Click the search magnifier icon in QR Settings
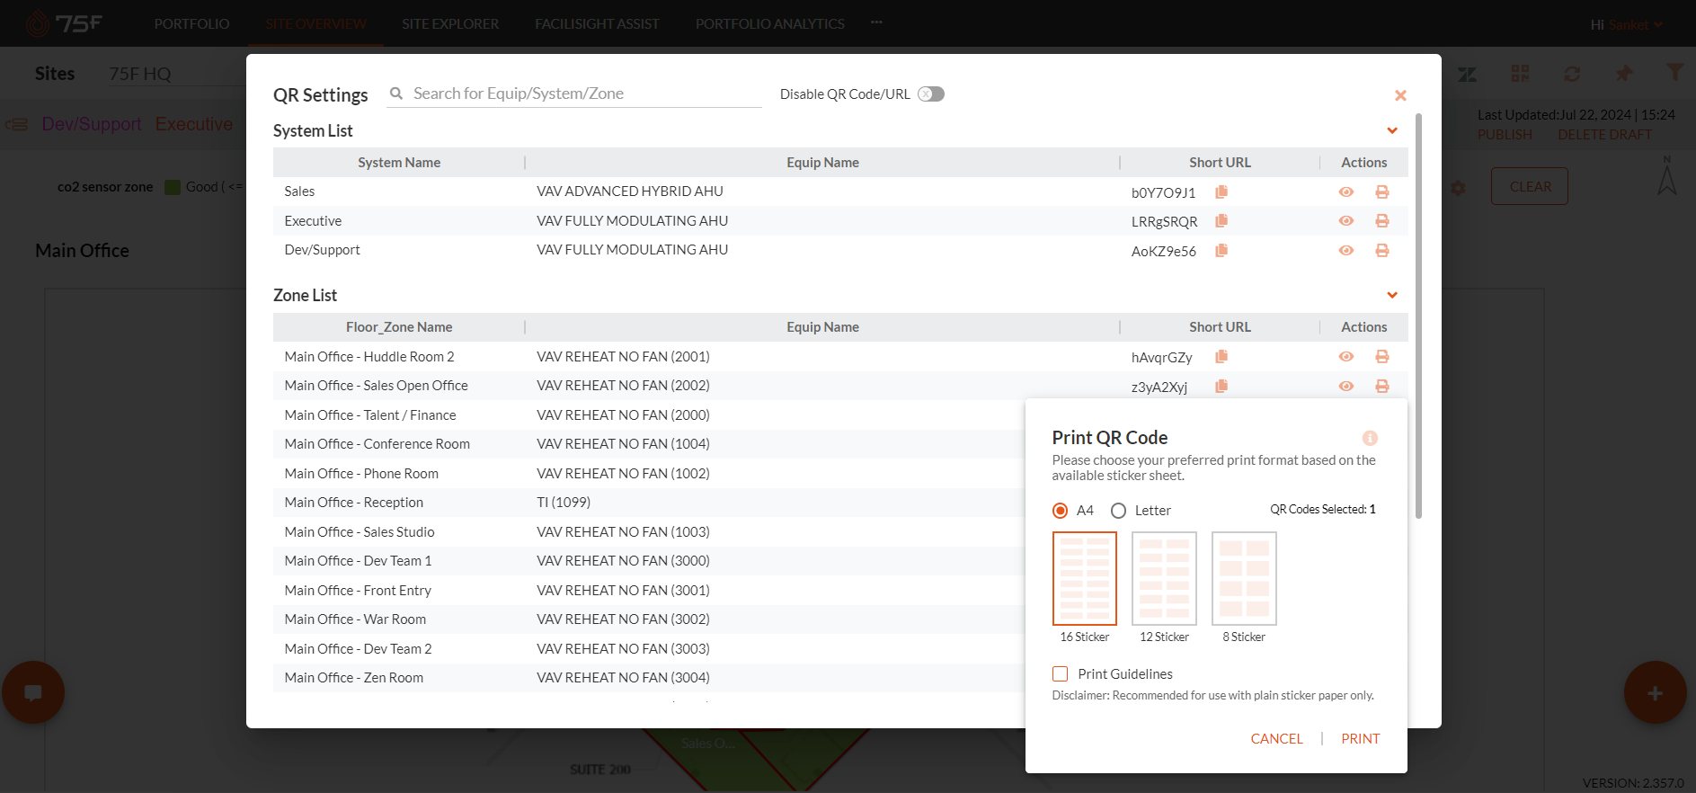The height and width of the screenshot is (793, 1696). [x=396, y=94]
